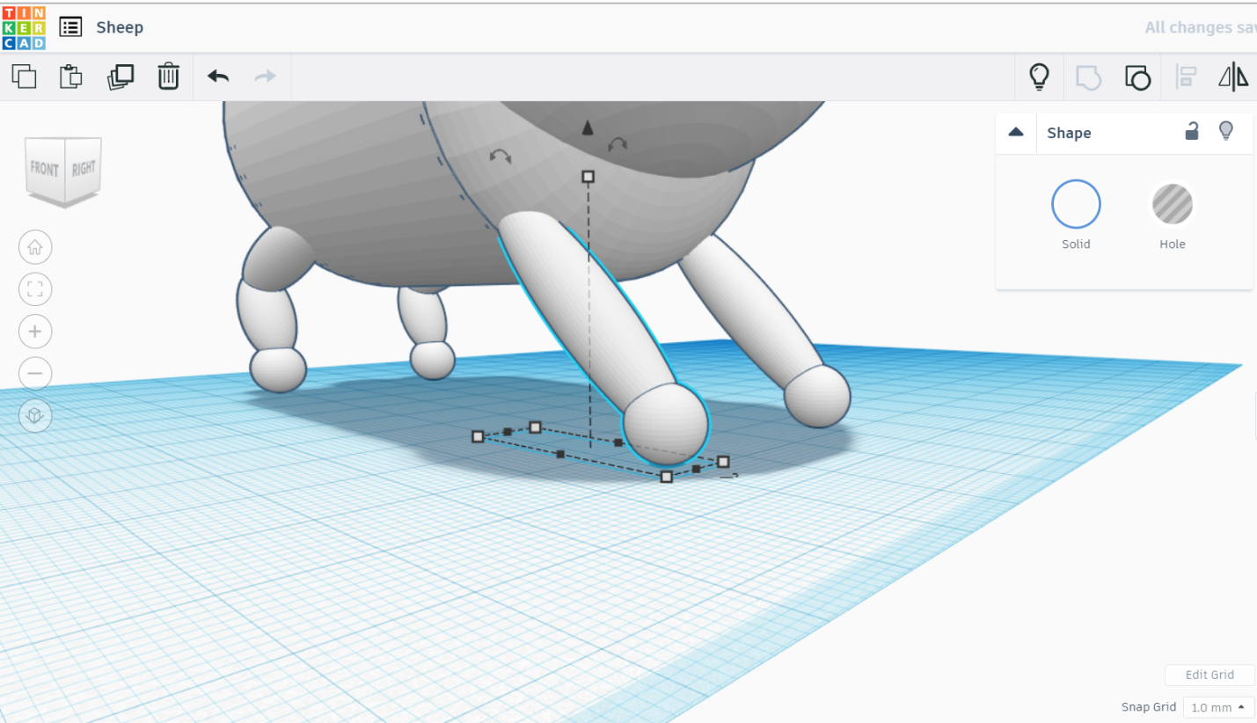Open the designs list menu icon
This screenshot has height=723, width=1257.
click(70, 27)
